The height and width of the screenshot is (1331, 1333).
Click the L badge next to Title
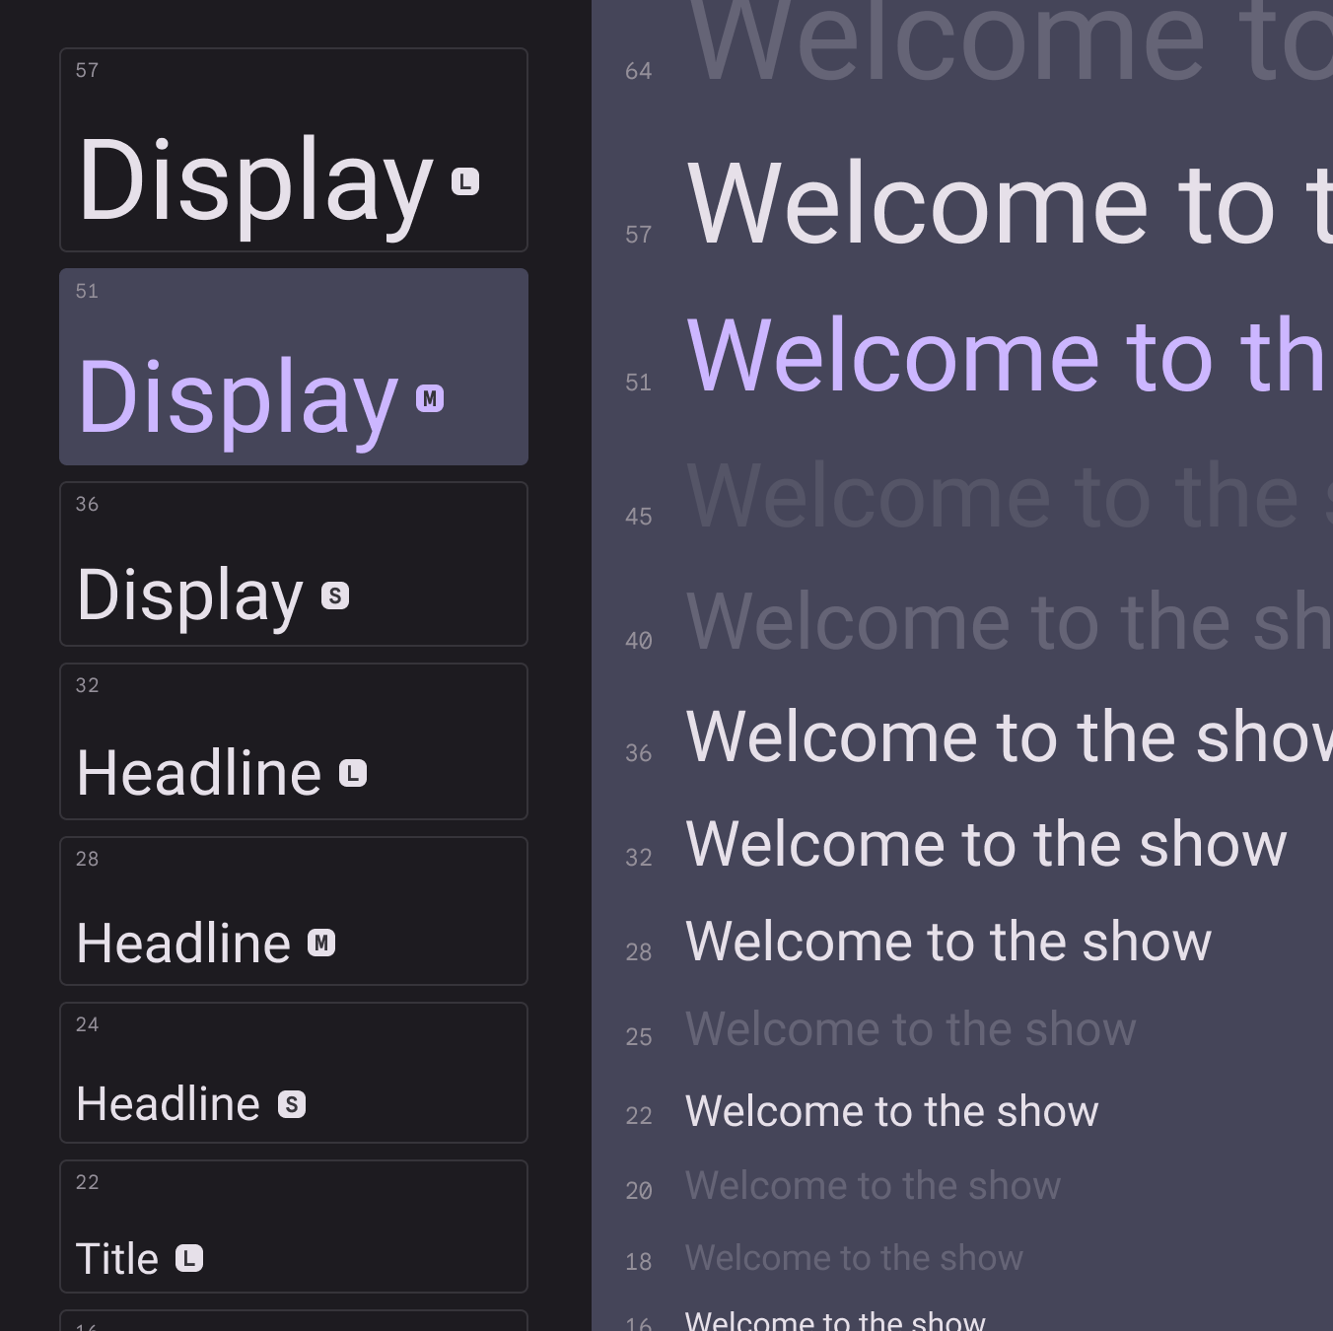[189, 1258]
